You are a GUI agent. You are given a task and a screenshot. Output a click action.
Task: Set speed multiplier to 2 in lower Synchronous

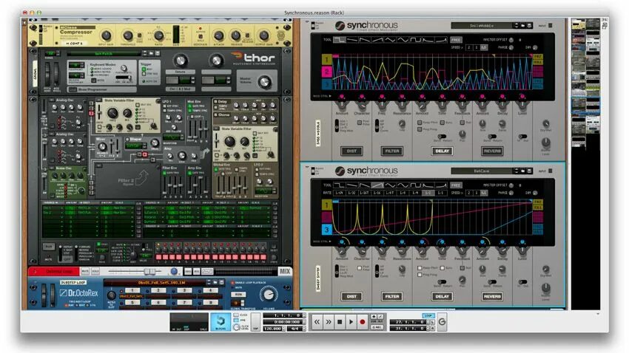pyautogui.click(x=469, y=193)
